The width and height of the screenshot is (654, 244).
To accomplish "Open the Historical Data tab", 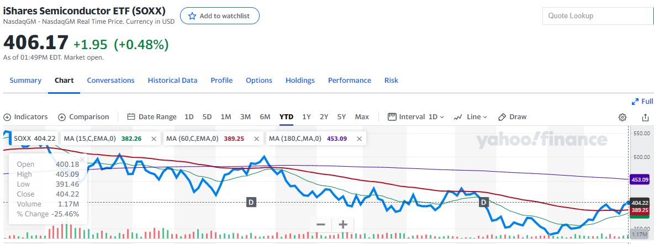I will tap(173, 81).
